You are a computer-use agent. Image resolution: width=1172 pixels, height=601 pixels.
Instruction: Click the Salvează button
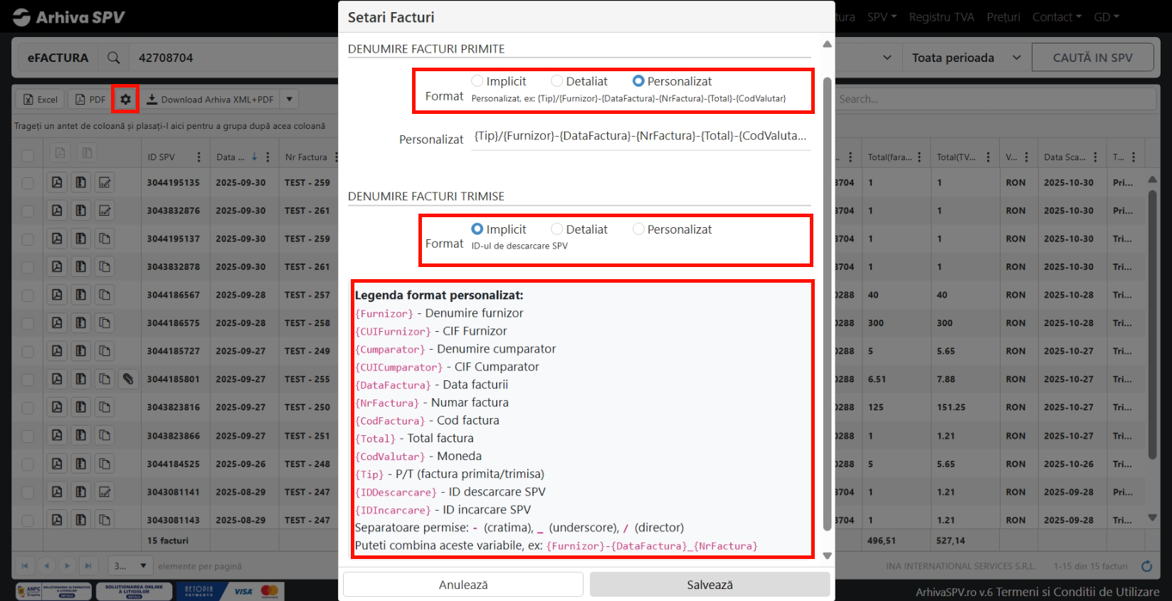point(709,585)
